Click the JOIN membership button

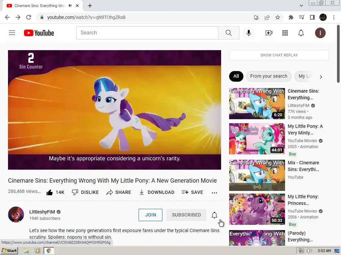151,215
